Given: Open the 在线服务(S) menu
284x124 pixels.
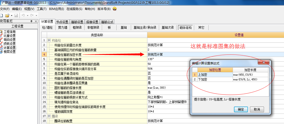Looking at the screenshot, I should tap(74, 9).
